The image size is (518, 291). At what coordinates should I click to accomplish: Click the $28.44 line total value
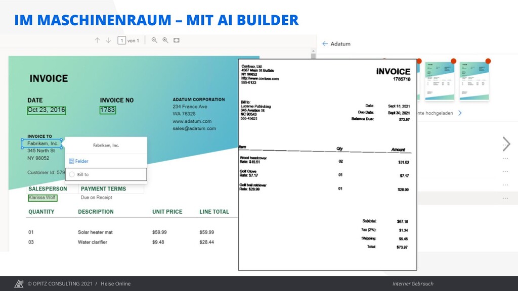point(206,242)
